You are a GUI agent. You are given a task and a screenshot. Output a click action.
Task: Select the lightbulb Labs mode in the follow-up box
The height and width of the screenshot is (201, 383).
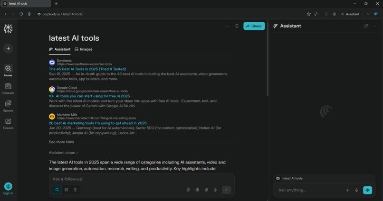point(75,190)
